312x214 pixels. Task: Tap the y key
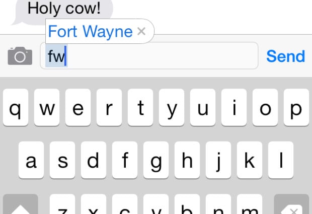(x=172, y=107)
